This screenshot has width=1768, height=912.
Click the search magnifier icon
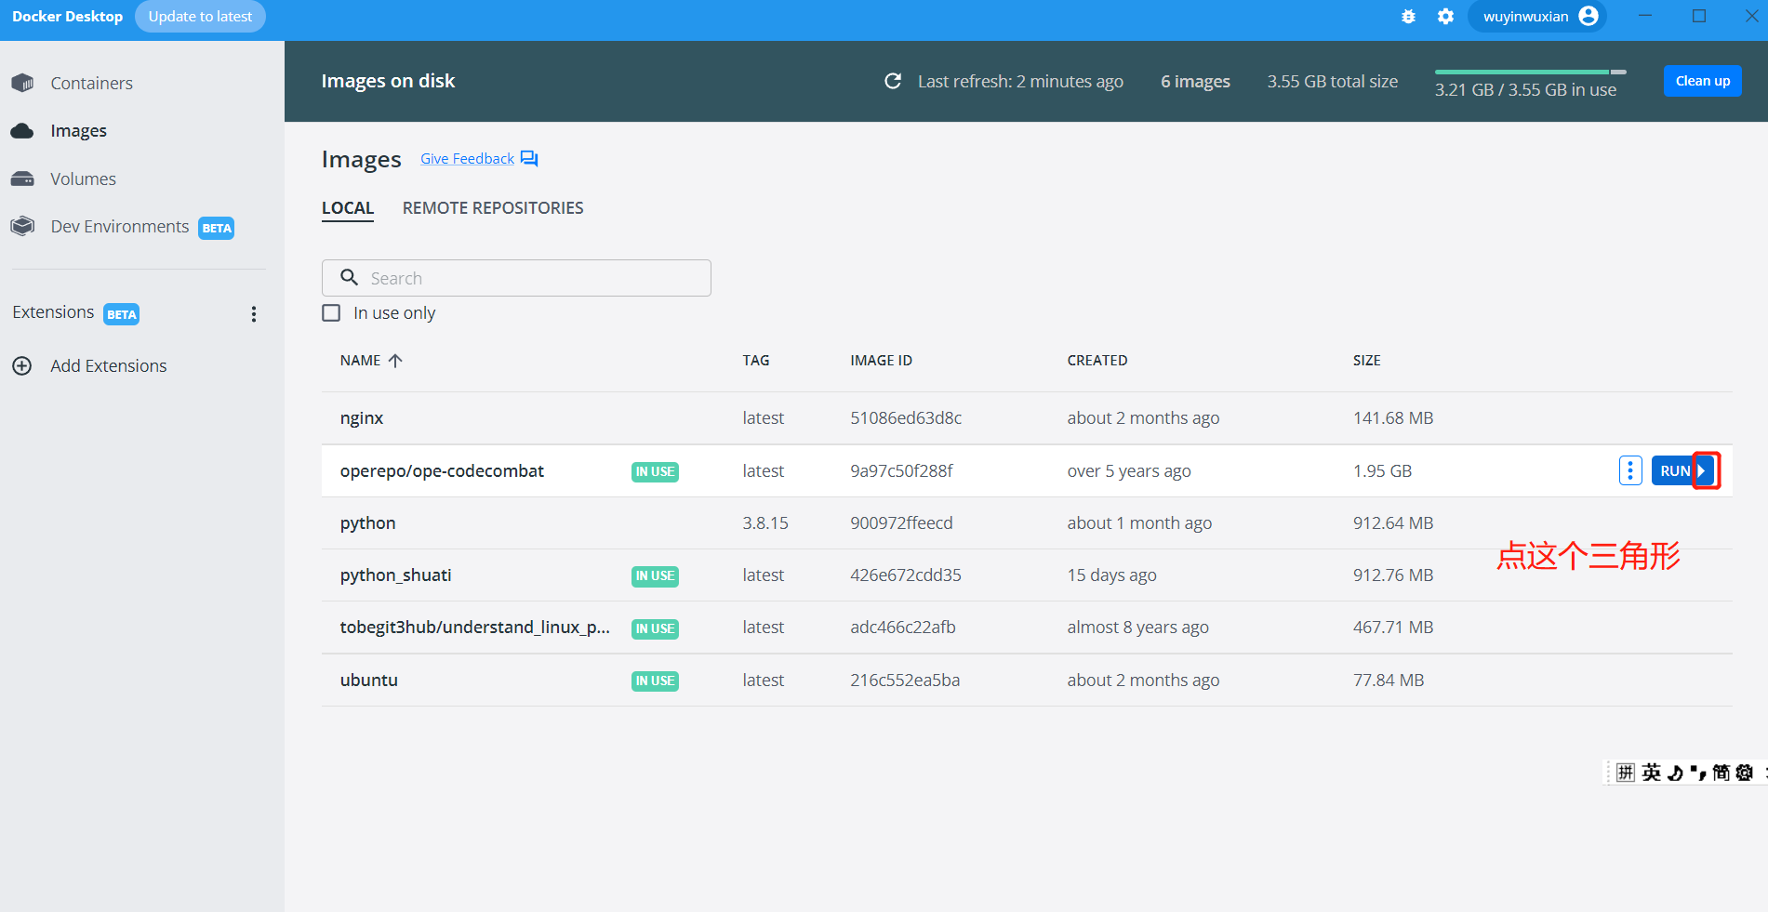click(350, 277)
